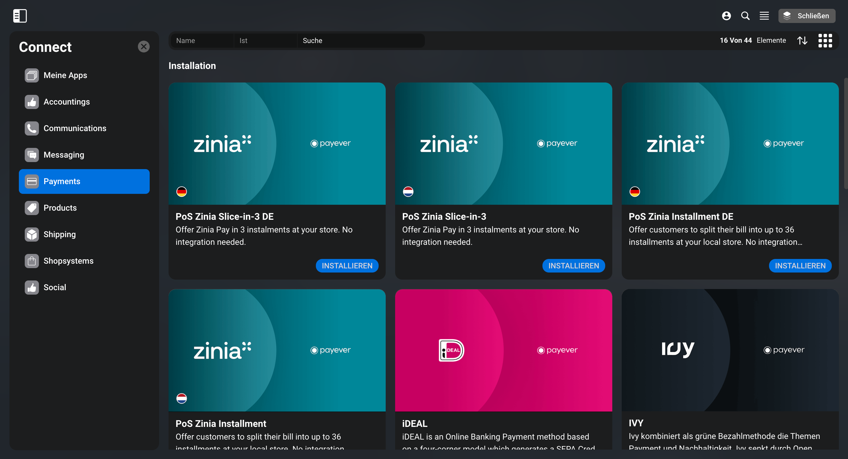Viewport: 848px width, 459px height.
Task: Click the IVY card title
Action: [x=636, y=423]
